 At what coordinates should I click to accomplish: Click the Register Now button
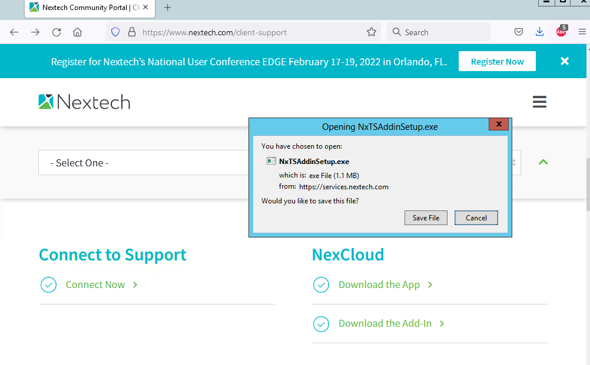click(497, 62)
